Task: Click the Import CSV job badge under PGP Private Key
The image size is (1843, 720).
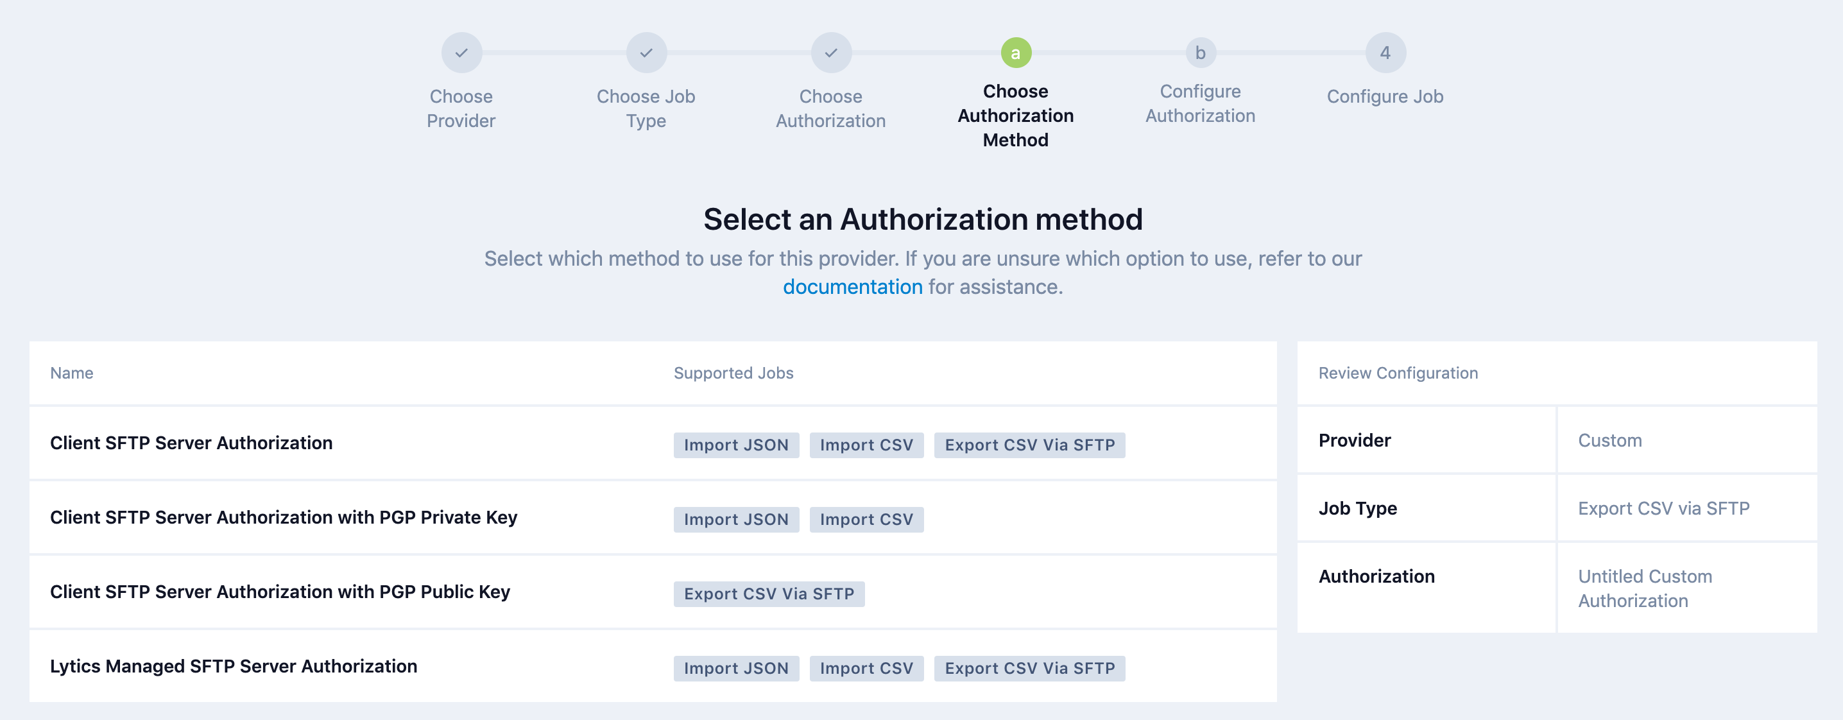Action: coord(866,519)
